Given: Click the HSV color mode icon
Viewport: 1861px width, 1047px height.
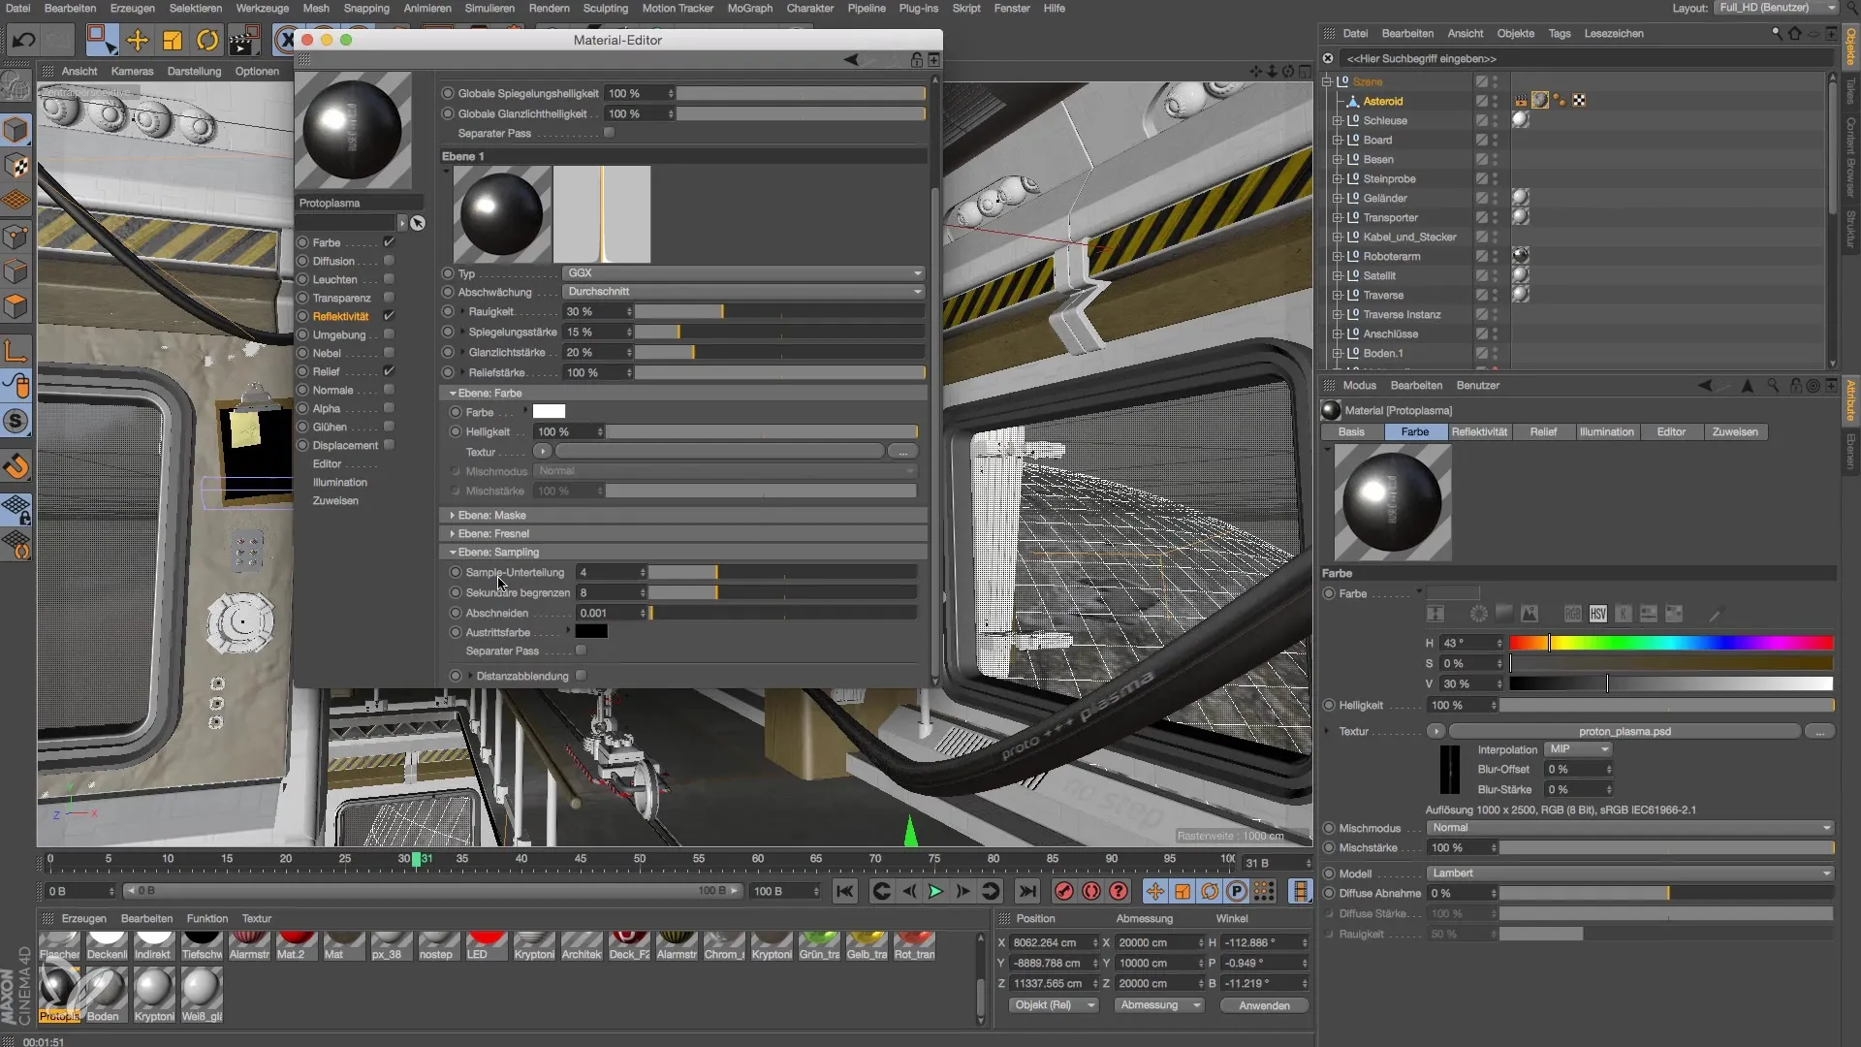Looking at the screenshot, I should click(x=1598, y=614).
